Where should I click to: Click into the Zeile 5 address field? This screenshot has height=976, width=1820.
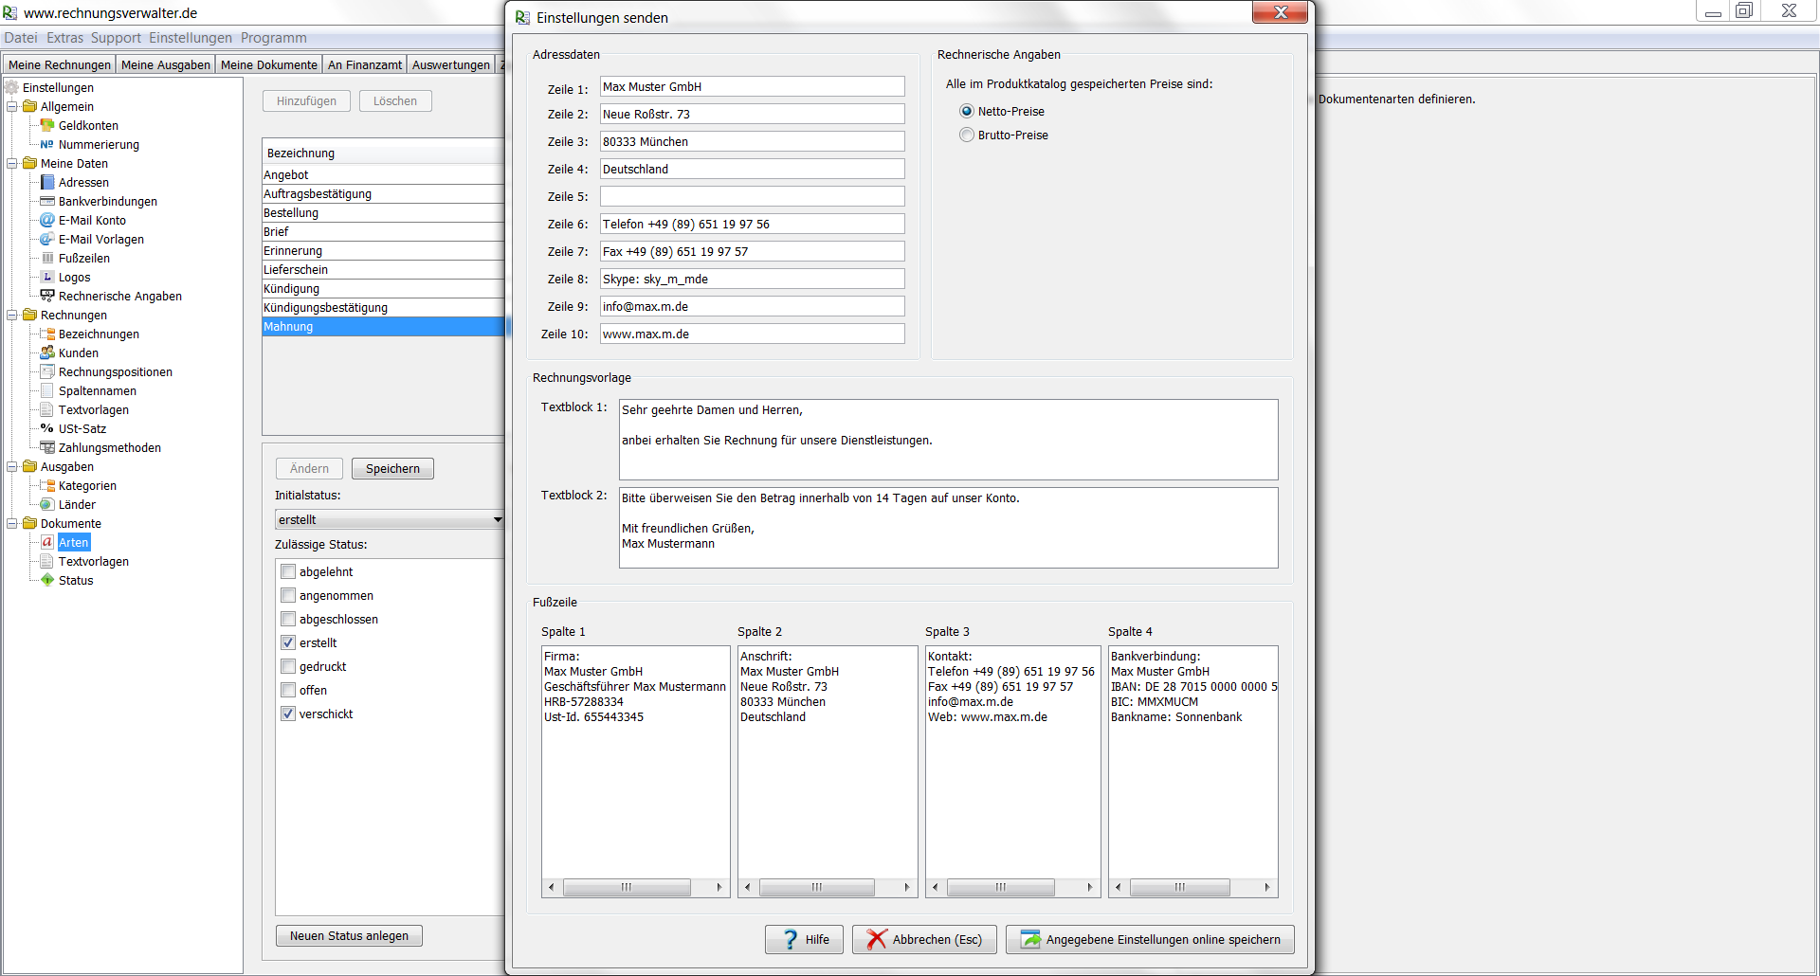(752, 196)
